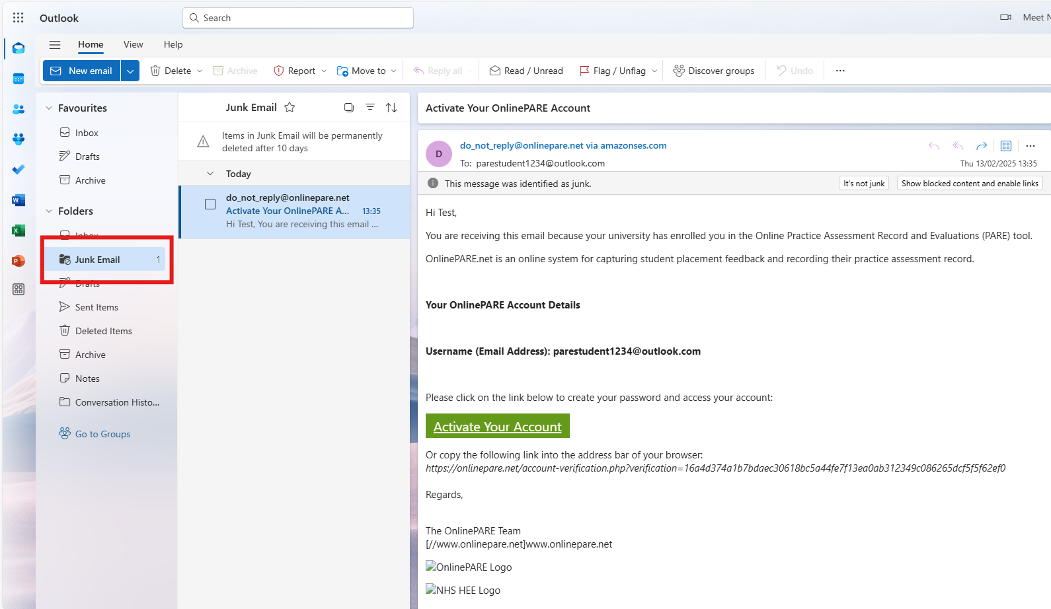Open Report dropdown arrow

tap(324, 71)
